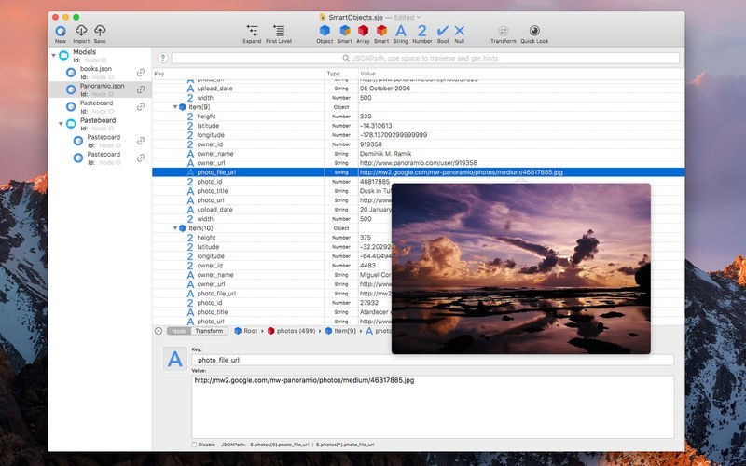Collapse the Pasteboard folder group
This screenshot has height=466, width=746.
[61, 124]
